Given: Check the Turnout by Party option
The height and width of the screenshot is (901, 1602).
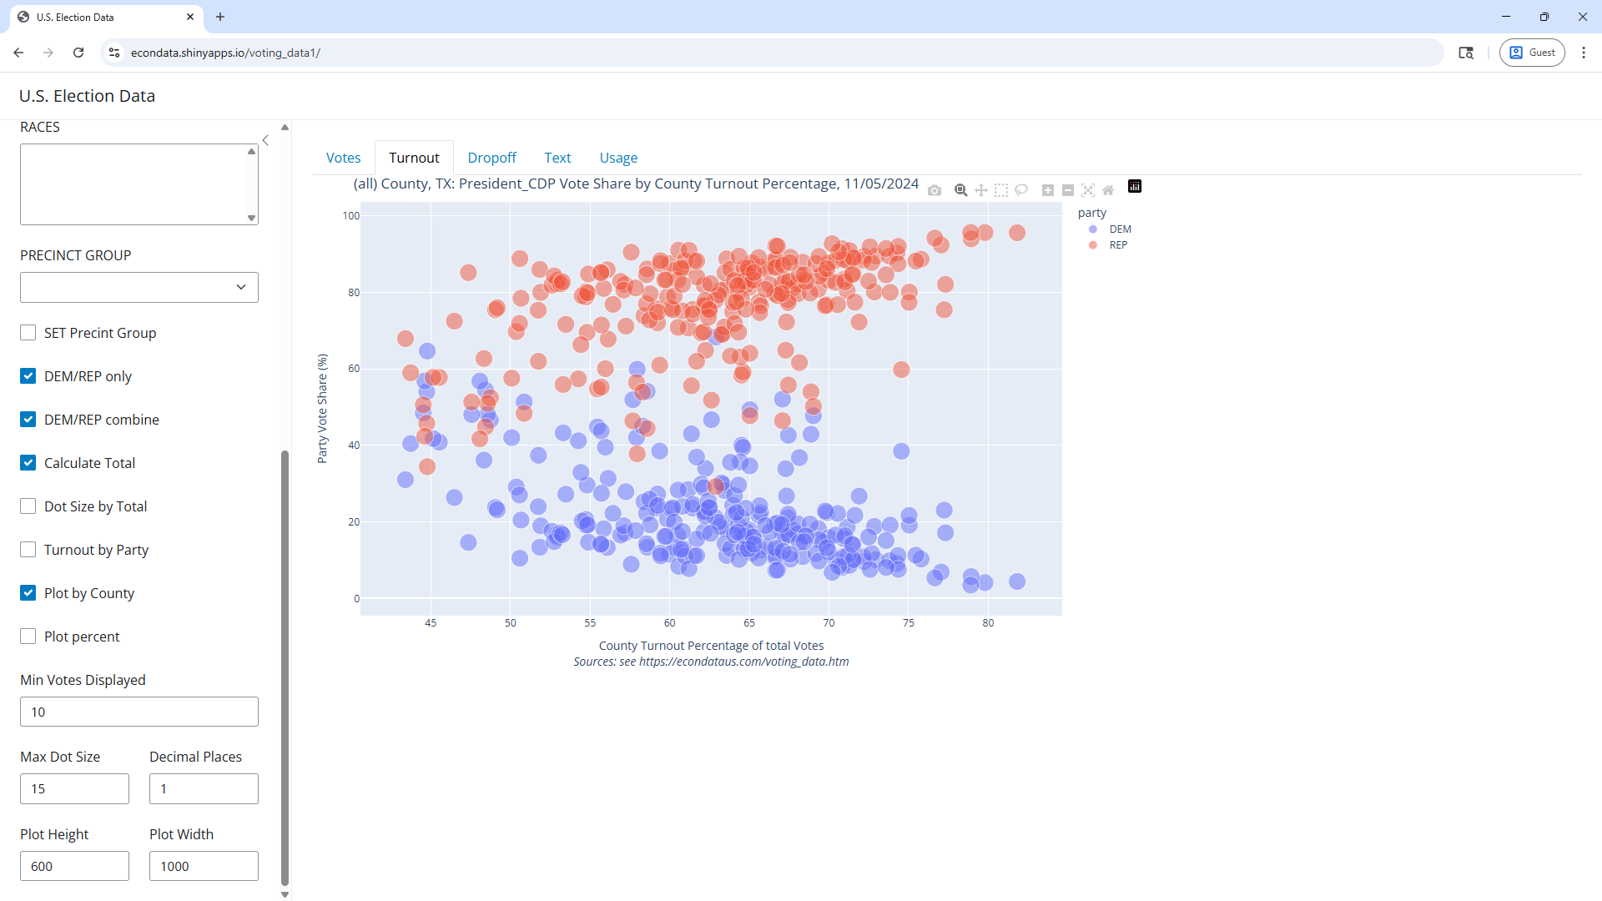Looking at the screenshot, I should click(28, 550).
